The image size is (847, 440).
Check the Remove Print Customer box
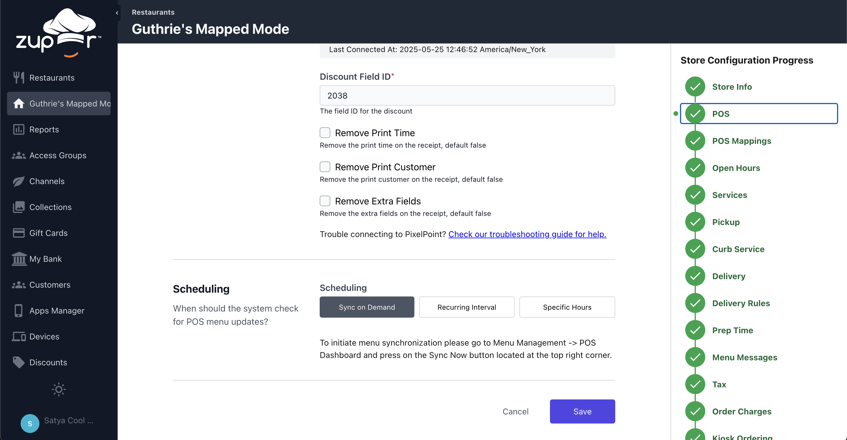(325, 167)
